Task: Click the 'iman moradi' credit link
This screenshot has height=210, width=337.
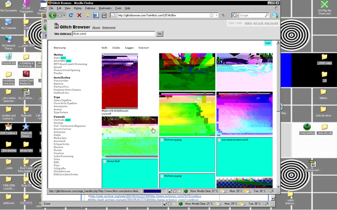Action: (x=271, y=23)
